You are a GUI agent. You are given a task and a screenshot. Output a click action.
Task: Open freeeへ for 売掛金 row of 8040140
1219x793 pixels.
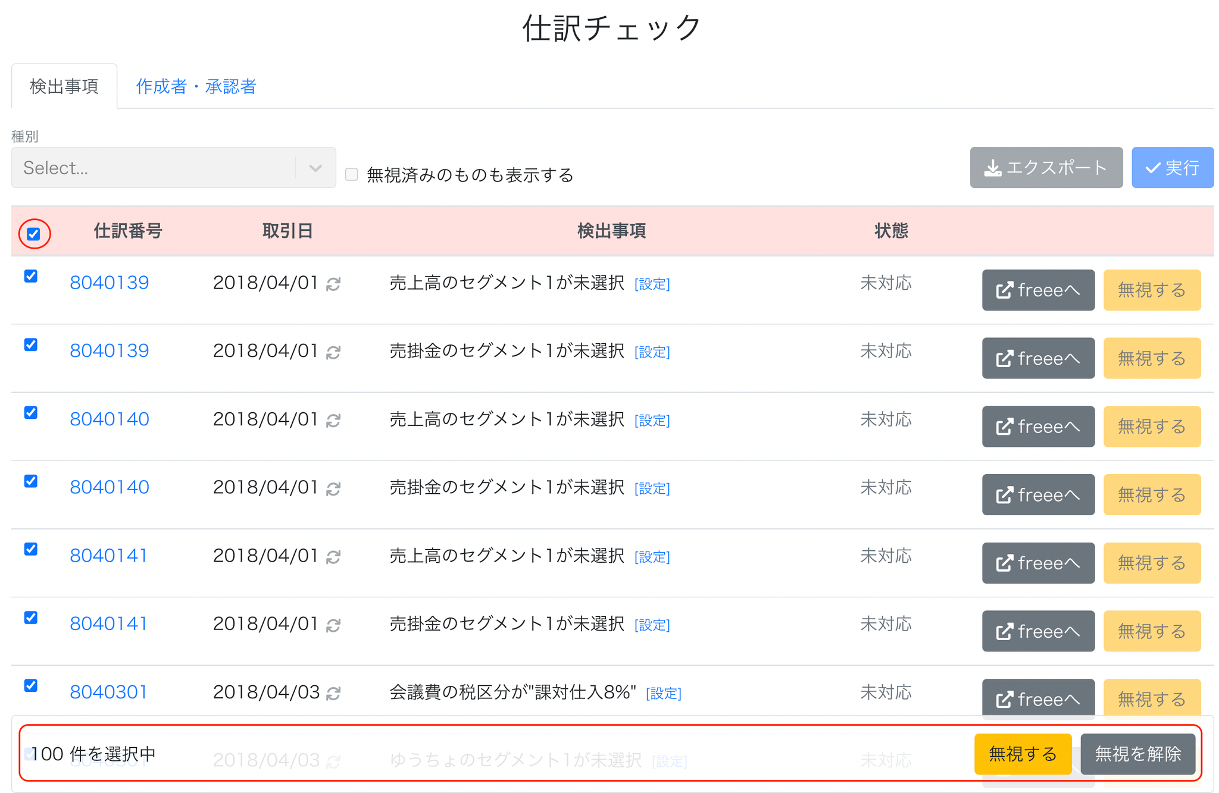pyautogui.click(x=1037, y=494)
